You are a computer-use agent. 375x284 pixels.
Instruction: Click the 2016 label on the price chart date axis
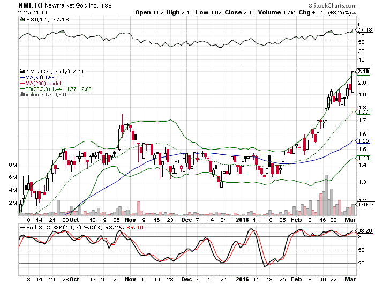243,220
